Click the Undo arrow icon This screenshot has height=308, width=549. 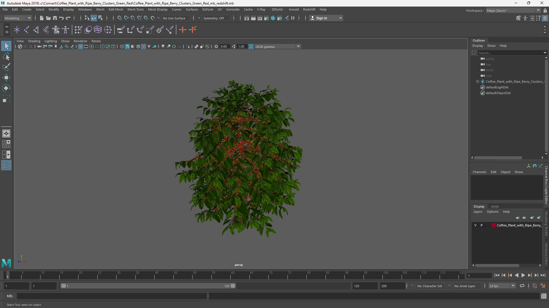(x=61, y=18)
